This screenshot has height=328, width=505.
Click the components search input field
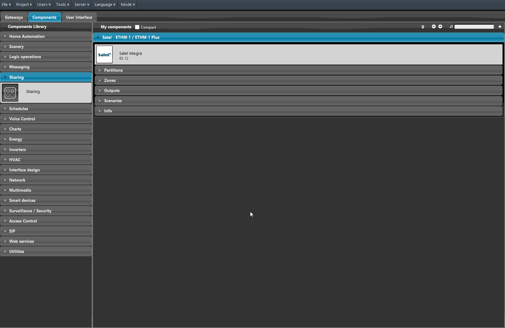474,27
